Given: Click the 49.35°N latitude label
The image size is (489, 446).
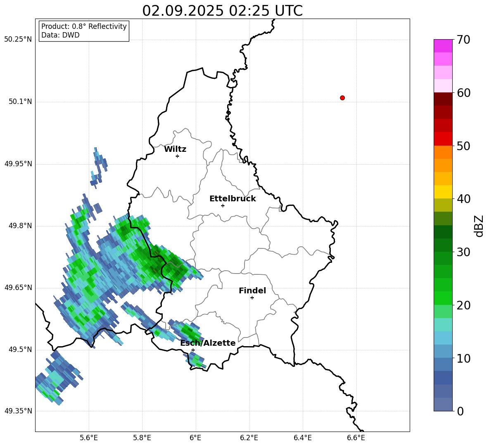Looking at the screenshot, I should [18, 411].
